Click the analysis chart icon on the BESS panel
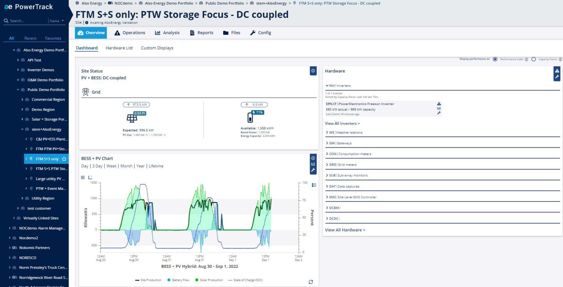563x287 pixels. (x=313, y=164)
